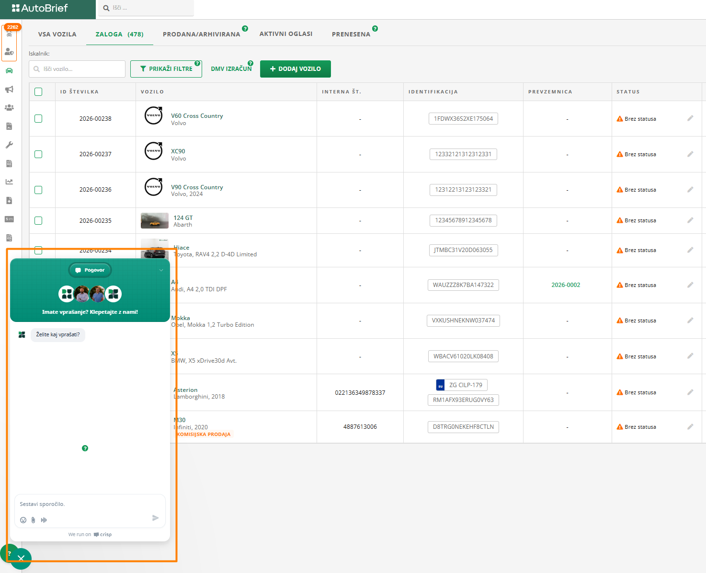Image resolution: width=706 pixels, height=573 pixels.
Task: Send the chat message
Action: pyautogui.click(x=155, y=518)
